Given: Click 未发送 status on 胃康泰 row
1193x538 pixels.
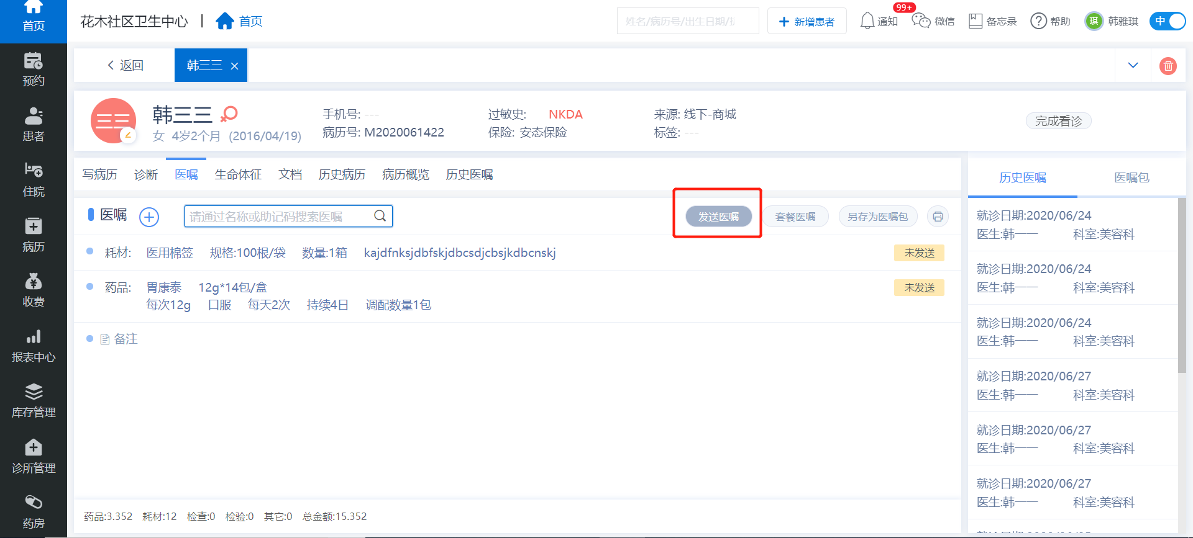Looking at the screenshot, I should (920, 288).
